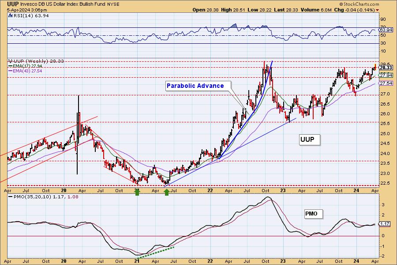Click the 'Parabolic Advance' annotation box
The height and width of the screenshot is (265, 397).
tap(198, 86)
